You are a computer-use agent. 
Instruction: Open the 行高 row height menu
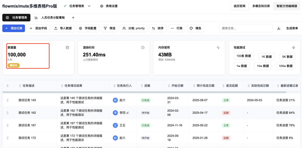click(x=176, y=28)
